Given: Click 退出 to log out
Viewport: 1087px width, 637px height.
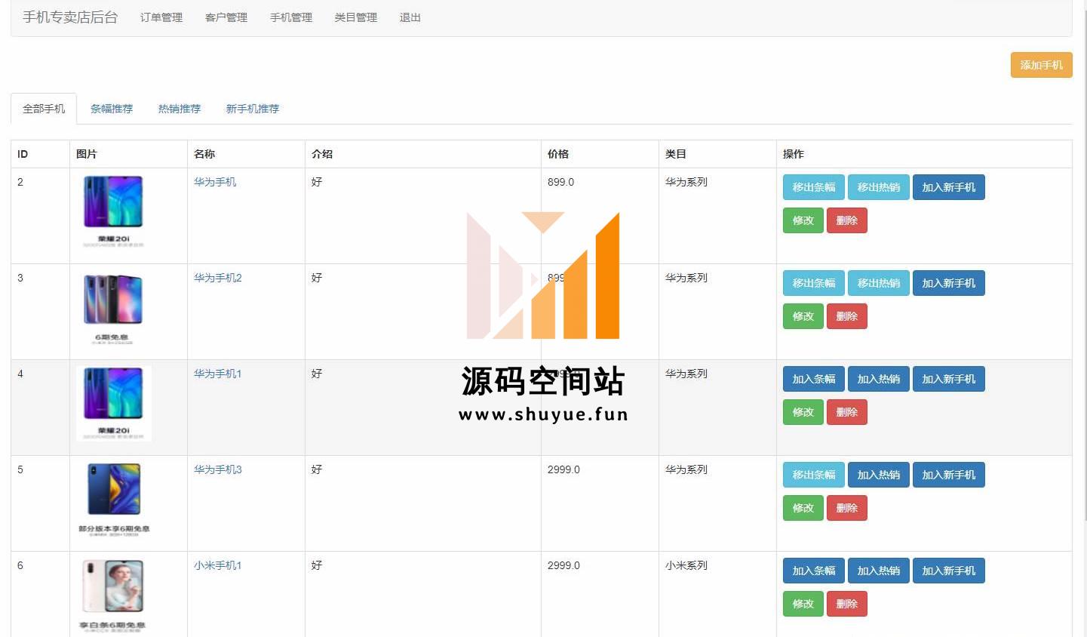Looking at the screenshot, I should pyautogui.click(x=410, y=17).
